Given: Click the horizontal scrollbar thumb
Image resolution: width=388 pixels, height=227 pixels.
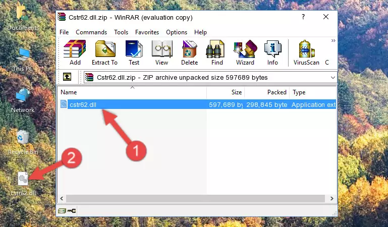Looking at the screenshot, I should tap(195, 198).
